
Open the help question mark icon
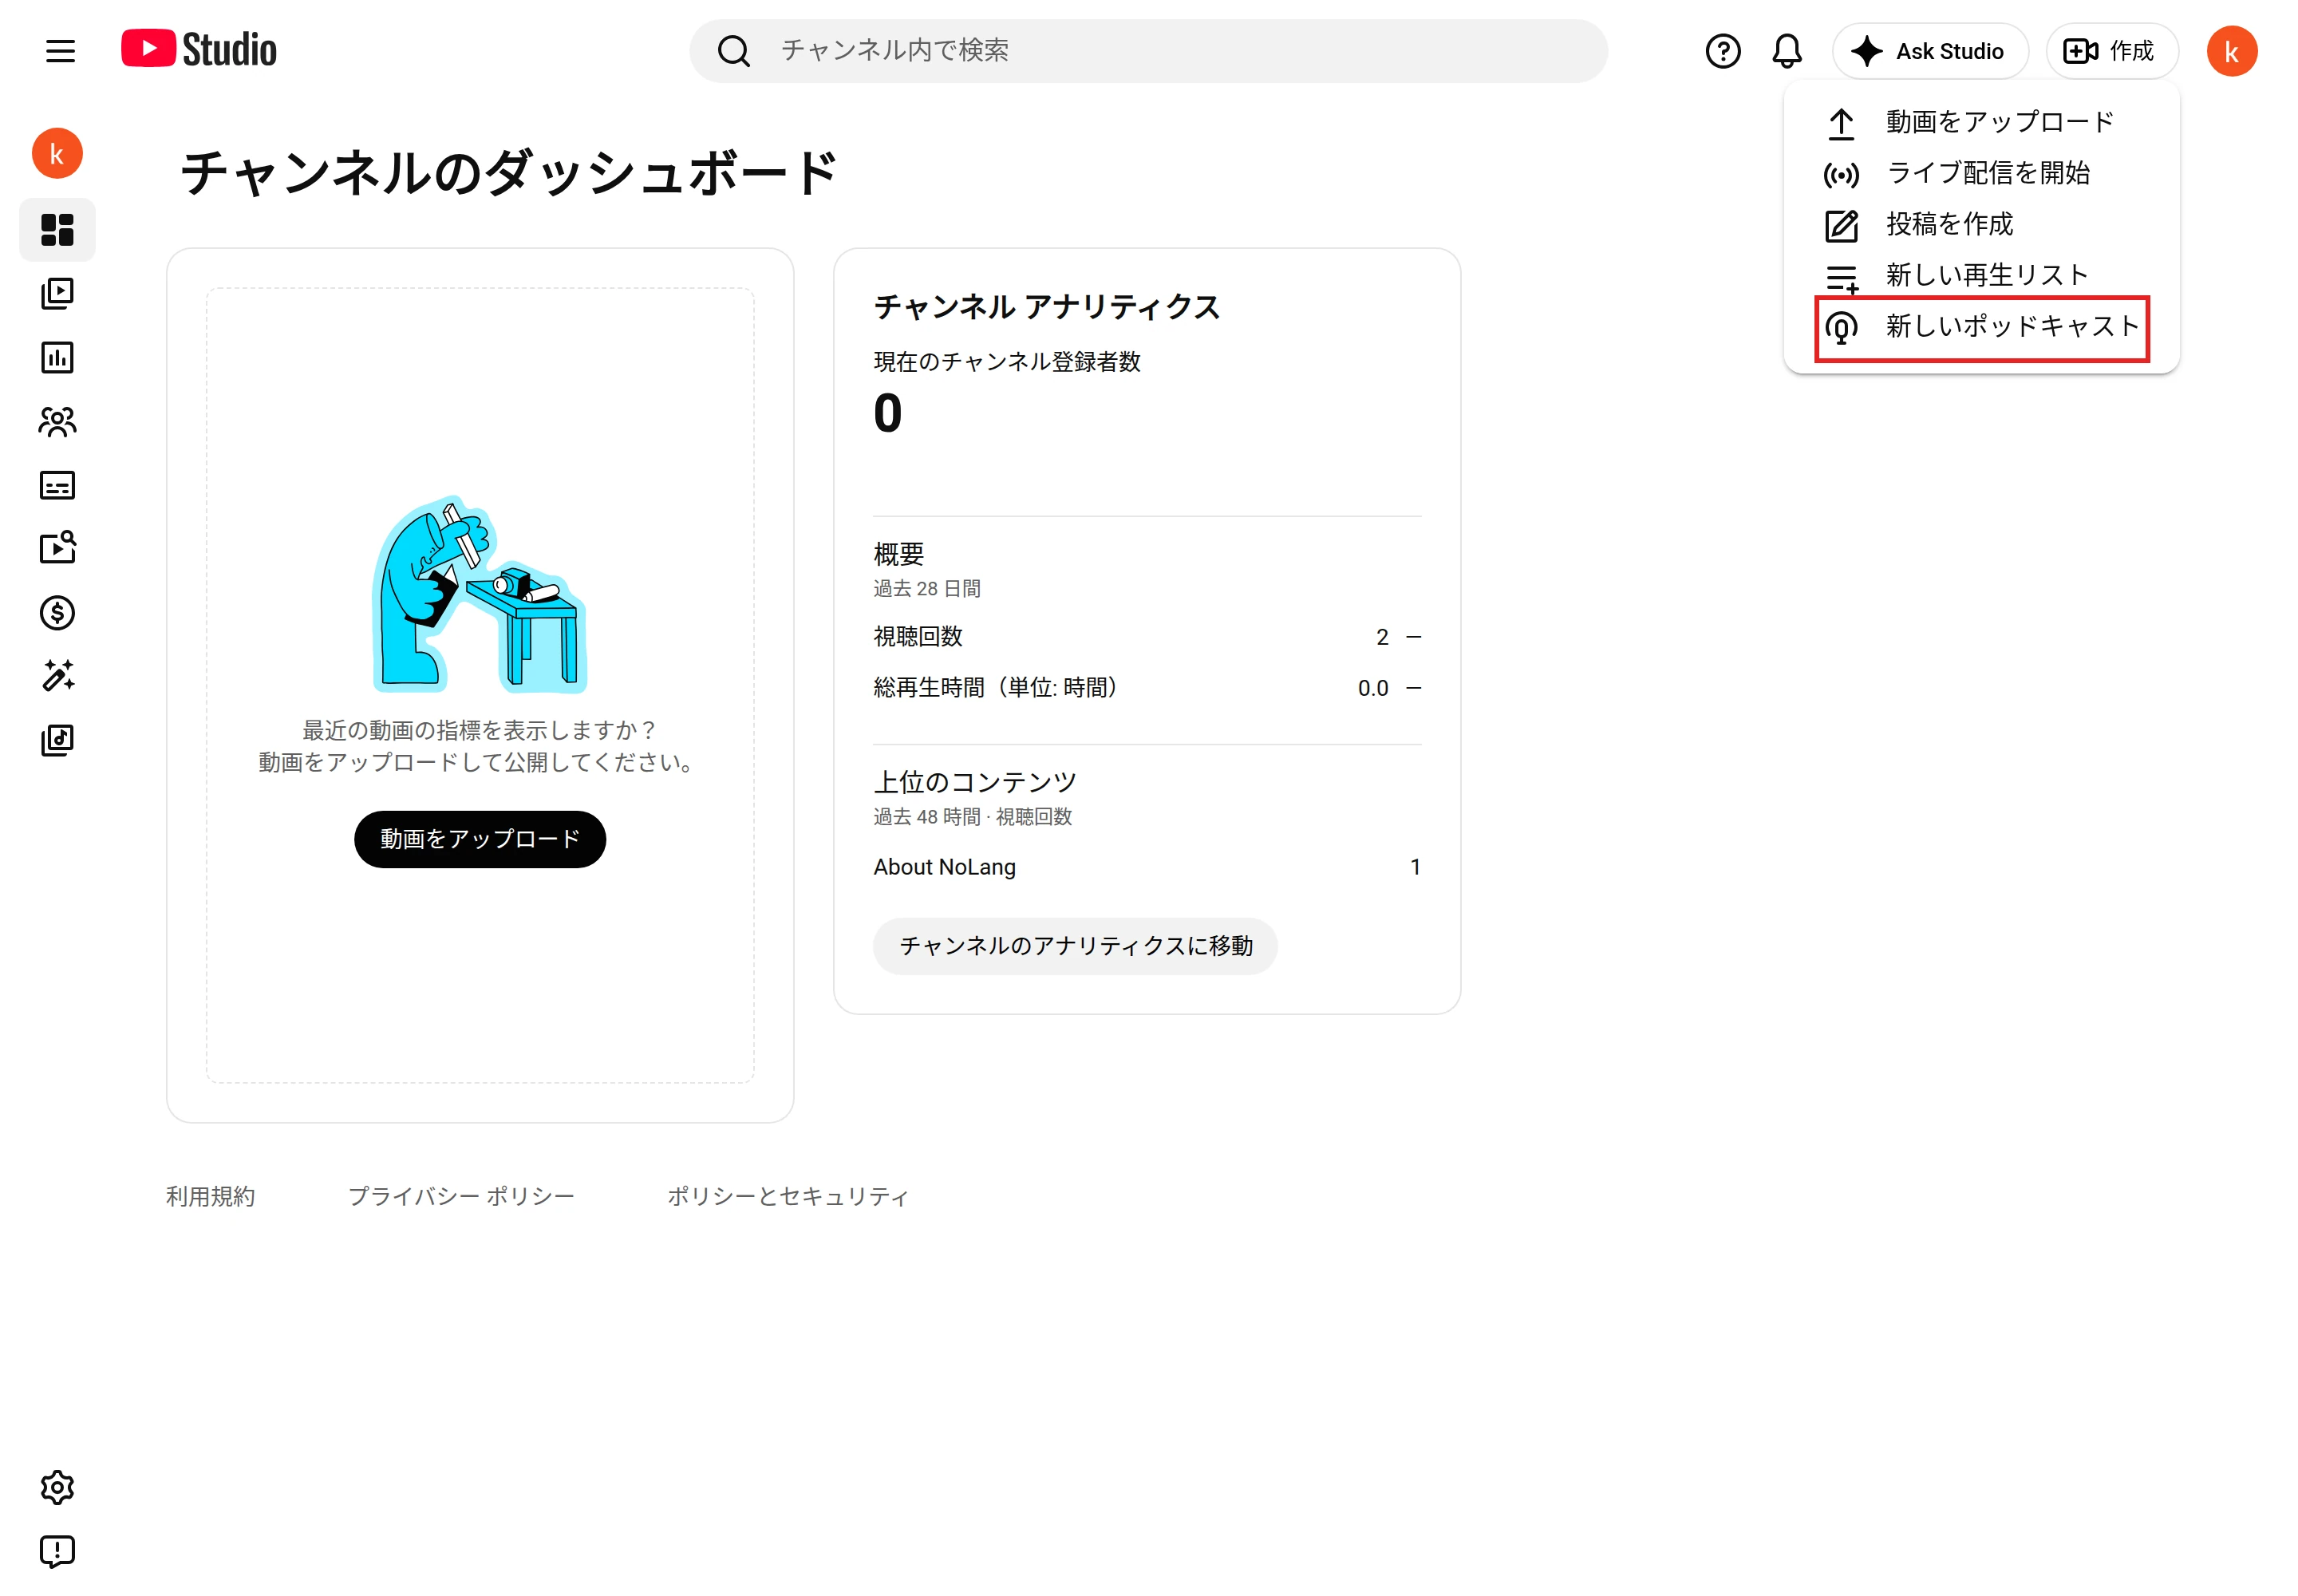pyautogui.click(x=1722, y=51)
